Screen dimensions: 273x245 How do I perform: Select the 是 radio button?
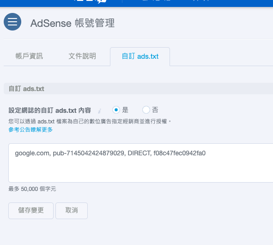click(x=116, y=110)
